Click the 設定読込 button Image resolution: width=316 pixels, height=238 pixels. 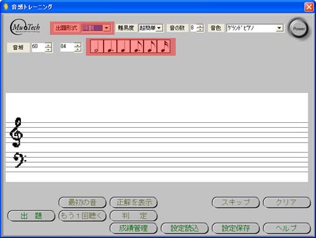pyautogui.click(x=185, y=229)
